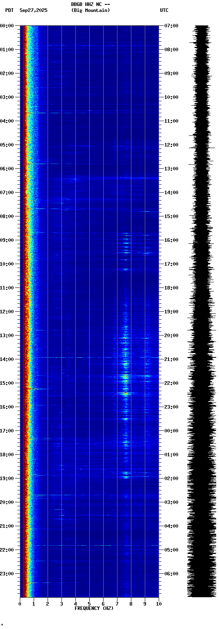Click the 'PDT' timezone label
219x629 pixels.
pos(9,10)
